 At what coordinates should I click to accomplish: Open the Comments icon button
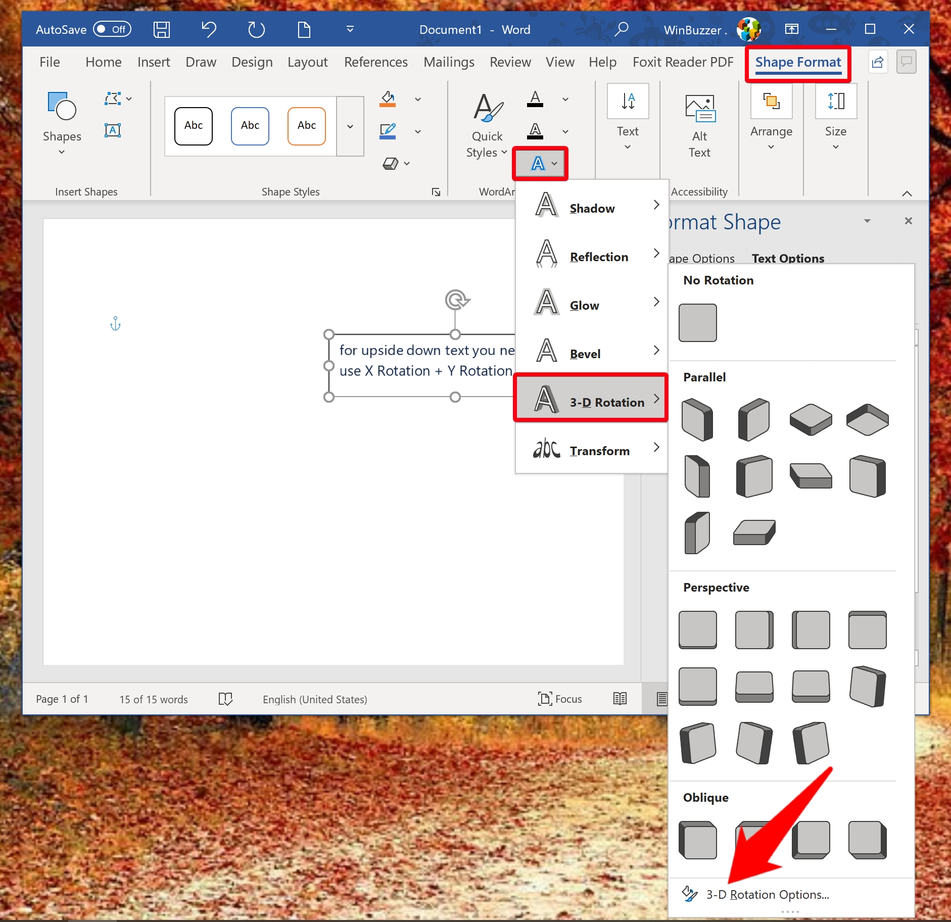click(906, 62)
